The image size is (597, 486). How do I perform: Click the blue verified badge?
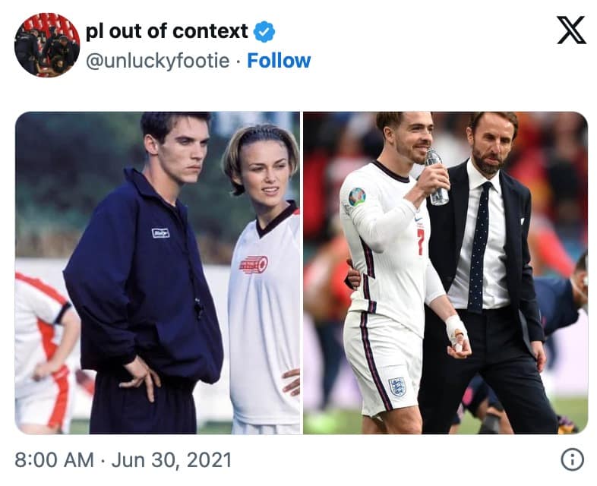coord(264,31)
